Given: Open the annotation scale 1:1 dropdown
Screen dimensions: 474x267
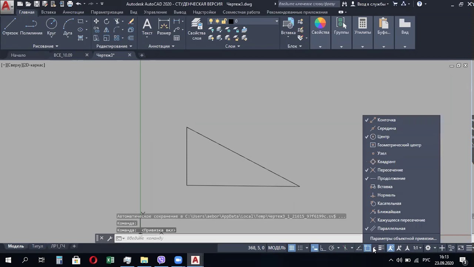Looking at the screenshot, I should 418,248.
